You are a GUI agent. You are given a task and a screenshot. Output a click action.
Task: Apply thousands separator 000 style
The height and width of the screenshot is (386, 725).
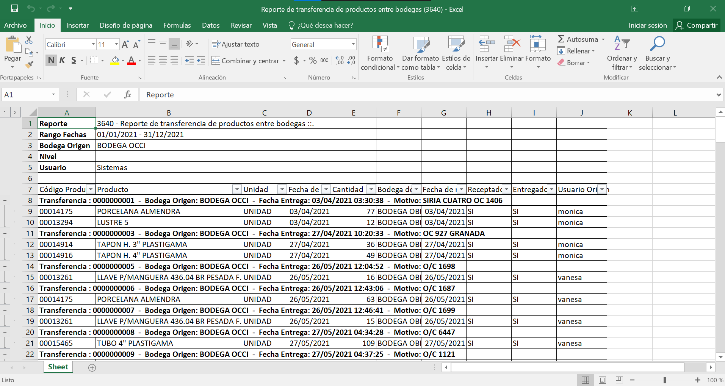click(x=324, y=60)
